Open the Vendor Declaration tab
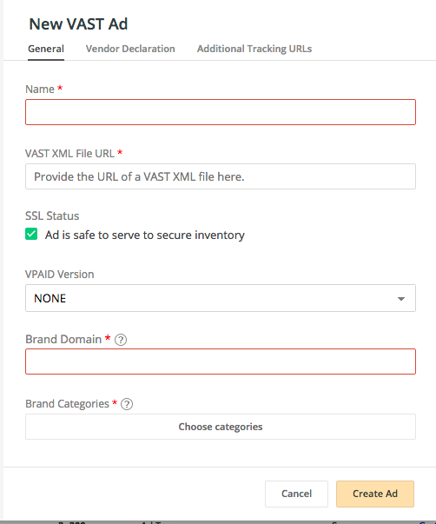436x524 pixels. [130, 49]
